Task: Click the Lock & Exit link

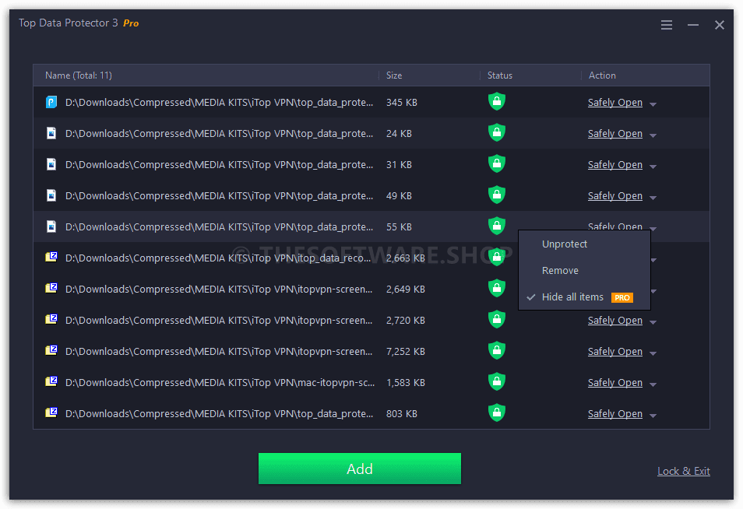Action: [683, 471]
